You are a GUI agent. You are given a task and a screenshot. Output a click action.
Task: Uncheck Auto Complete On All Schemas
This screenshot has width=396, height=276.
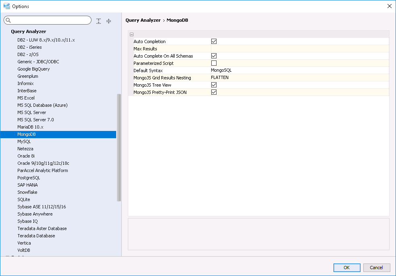click(x=214, y=56)
